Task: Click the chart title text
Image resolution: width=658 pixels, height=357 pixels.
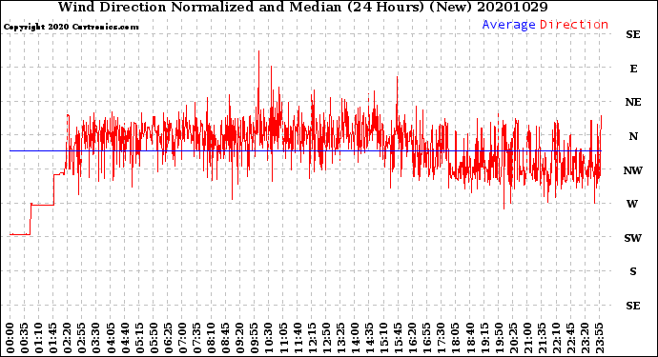Action: click(x=302, y=7)
